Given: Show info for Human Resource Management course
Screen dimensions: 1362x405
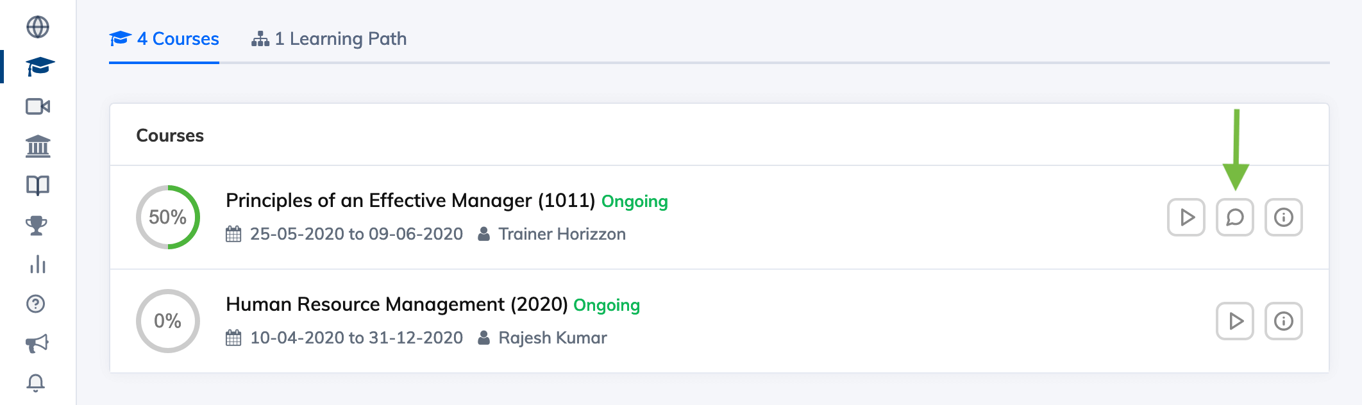Looking at the screenshot, I should 1284,321.
